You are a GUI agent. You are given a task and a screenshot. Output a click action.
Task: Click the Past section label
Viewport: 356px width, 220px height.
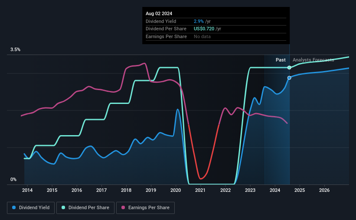(281, 60)
